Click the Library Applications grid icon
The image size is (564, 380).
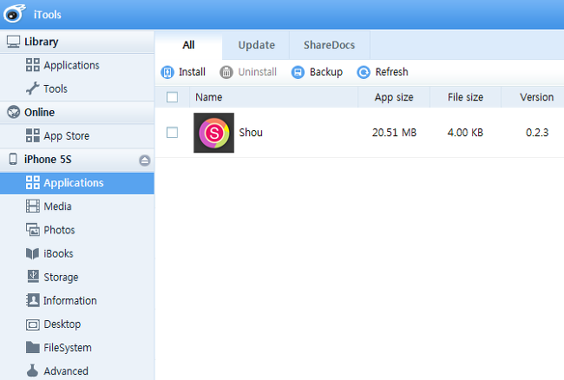pyautogui.click(x=33, y=65)
